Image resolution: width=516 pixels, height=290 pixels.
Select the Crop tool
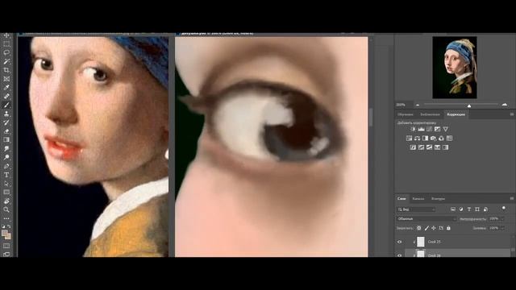pos(6,70)
